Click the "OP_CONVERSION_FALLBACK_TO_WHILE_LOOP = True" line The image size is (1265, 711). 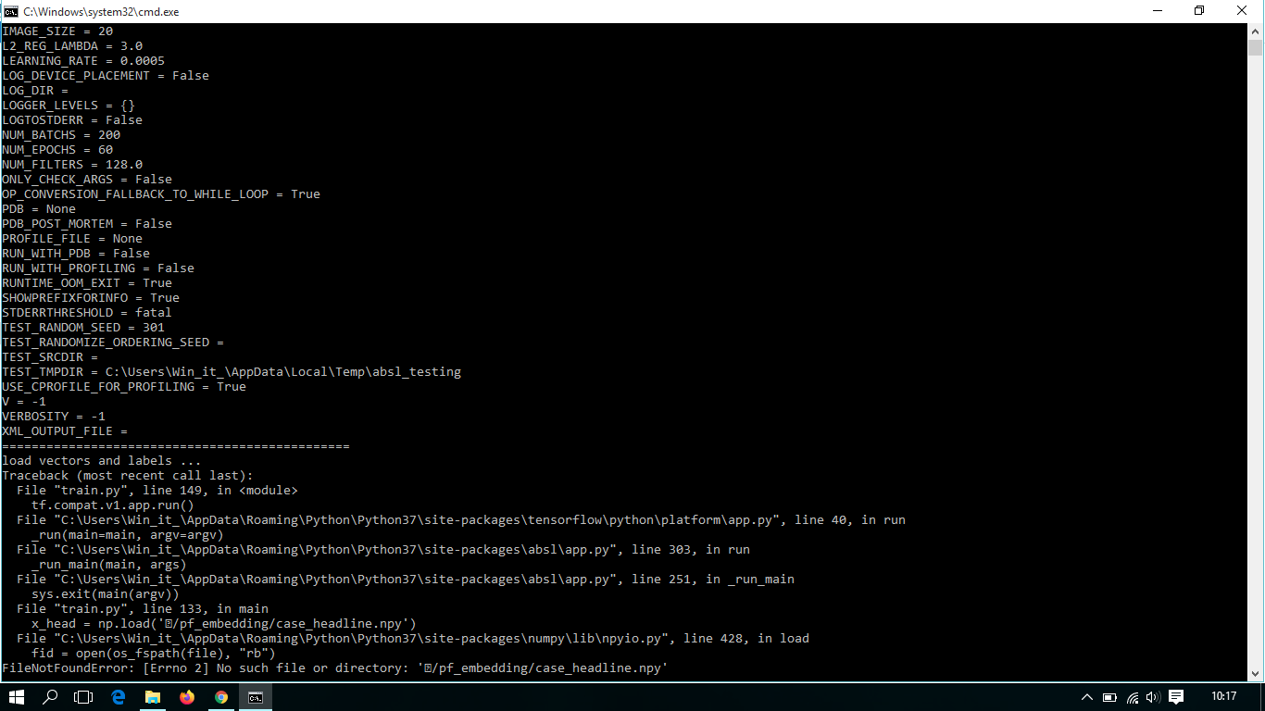(161, 194)
